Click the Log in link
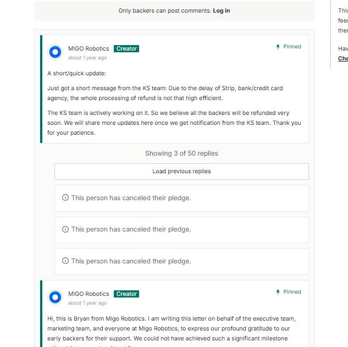Screen dimensions: 348x347 221,10
